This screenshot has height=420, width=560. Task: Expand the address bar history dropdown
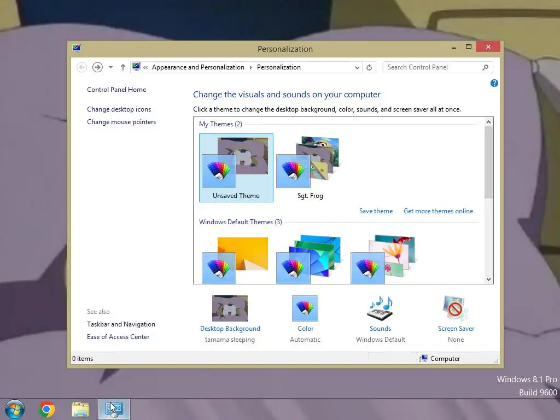pyautogui.click(x=357, y=67)
